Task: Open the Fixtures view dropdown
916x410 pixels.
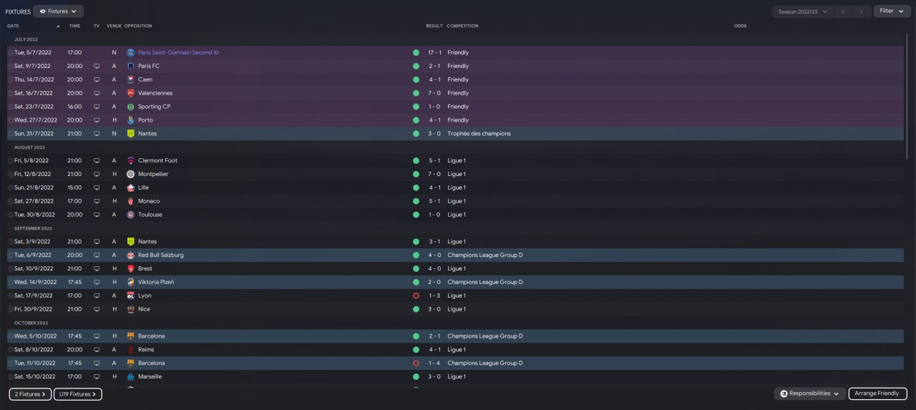Action: pyautogui.click(x=58, y=11)
